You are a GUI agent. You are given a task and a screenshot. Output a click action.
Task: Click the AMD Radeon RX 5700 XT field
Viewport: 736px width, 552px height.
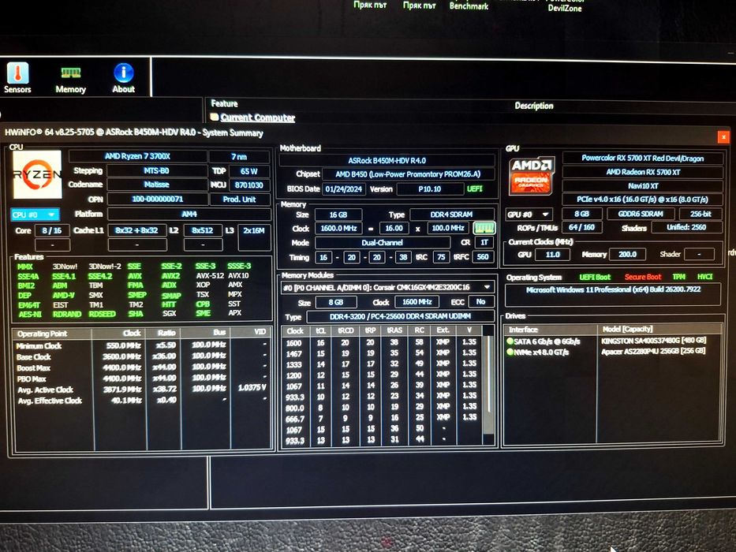point(643,172)
